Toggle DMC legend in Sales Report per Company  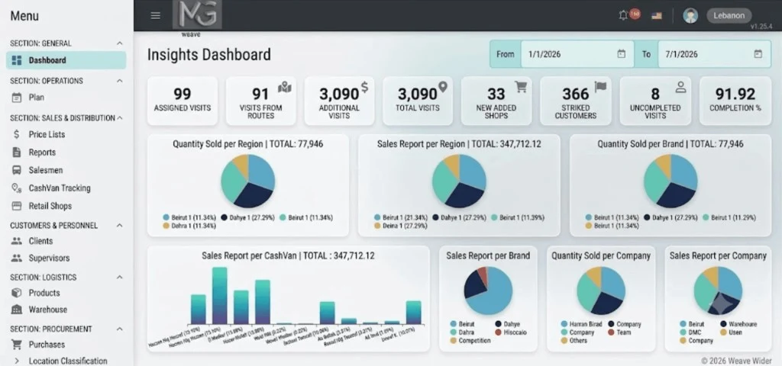tap(691, 332)
